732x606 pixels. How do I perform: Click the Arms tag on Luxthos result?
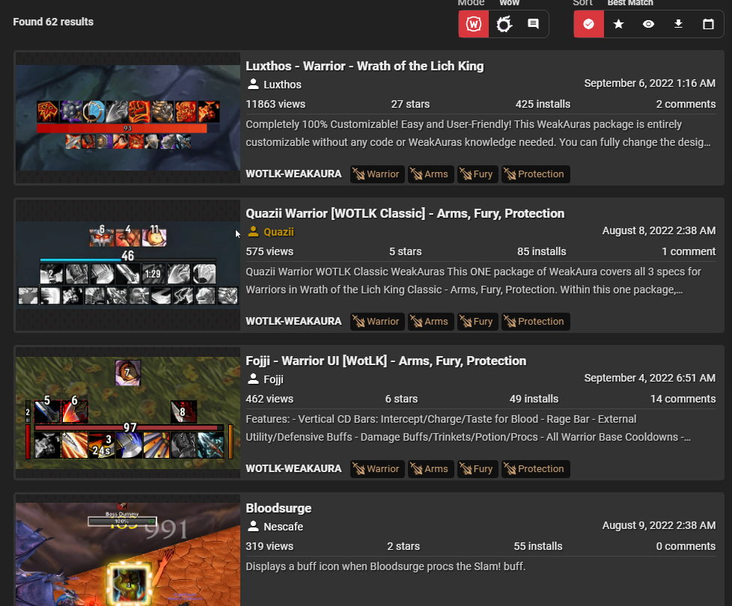(430, 174)
